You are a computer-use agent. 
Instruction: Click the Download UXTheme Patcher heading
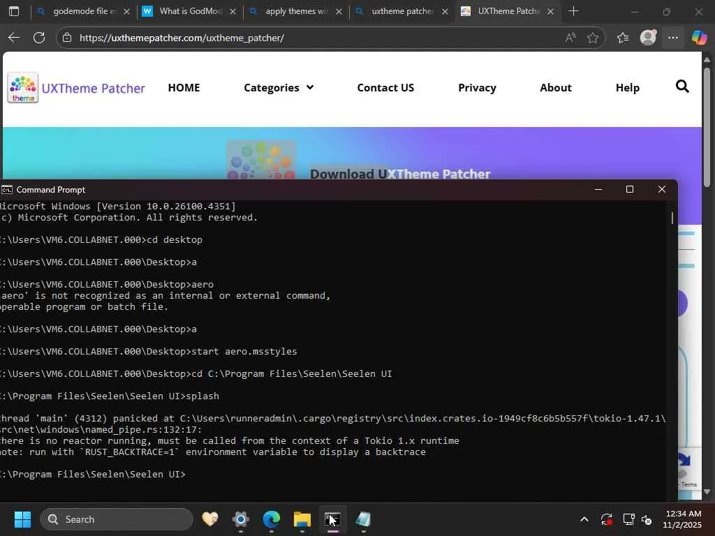(400, 174)
